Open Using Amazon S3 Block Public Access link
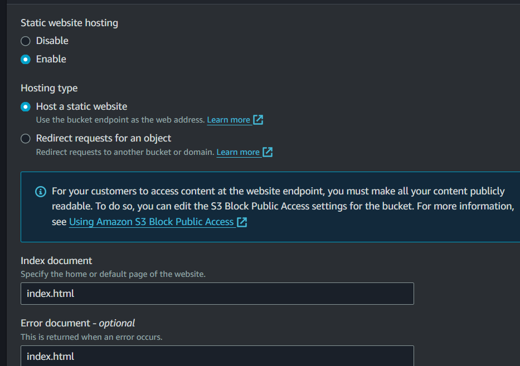This screenshot has width=520, height=366. (x=151, y=222)
